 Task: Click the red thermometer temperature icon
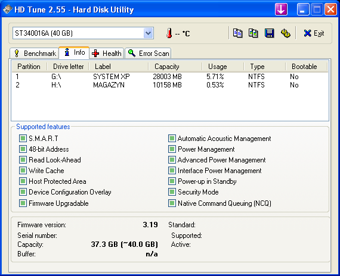169,33
